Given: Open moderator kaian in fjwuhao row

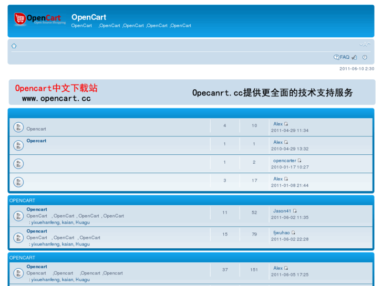Looking at the screenshot, I should click(x=67, y=244).
